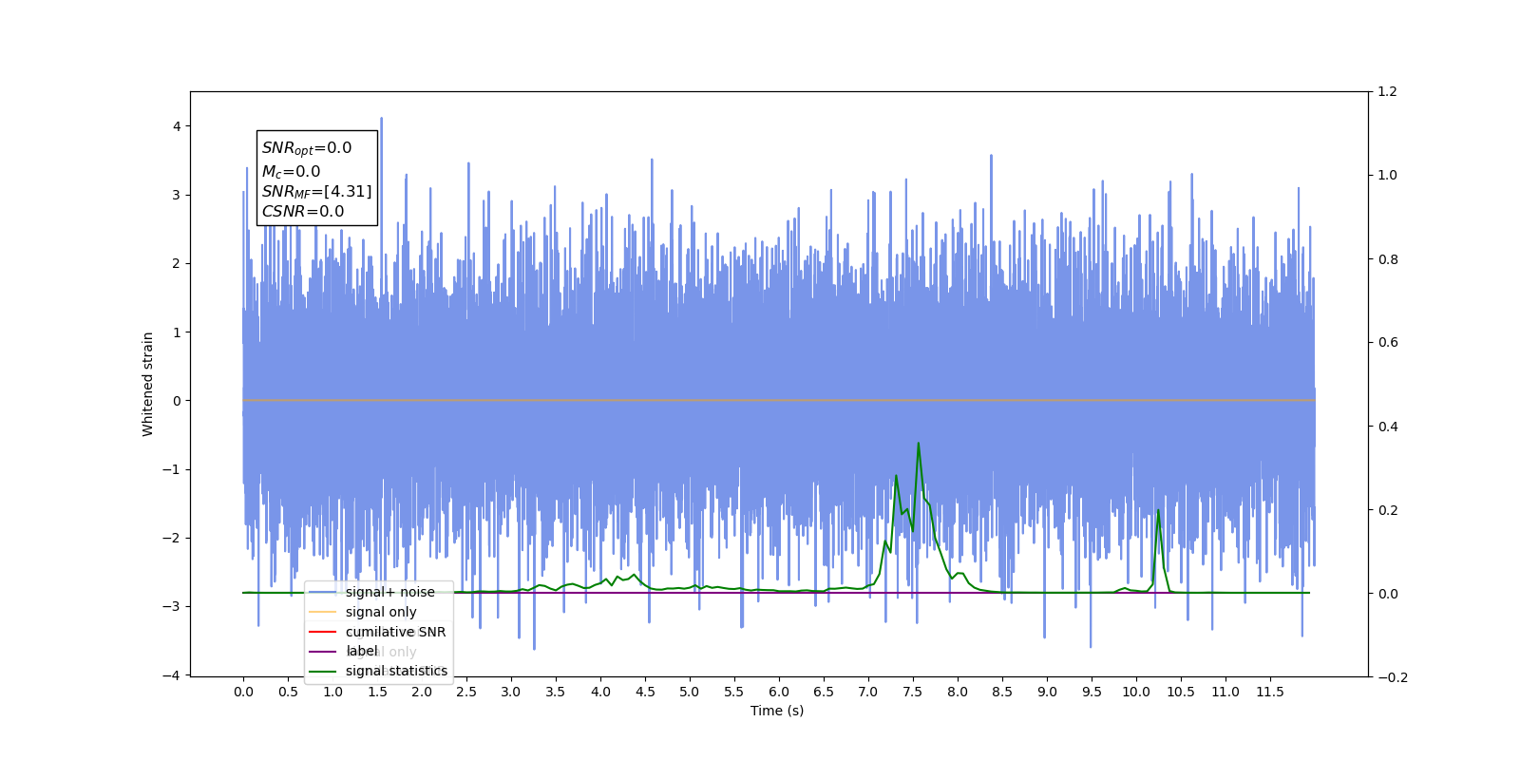Click the purple 'label' legend line
Screen dimensions: 1520x760
point(323,652)
